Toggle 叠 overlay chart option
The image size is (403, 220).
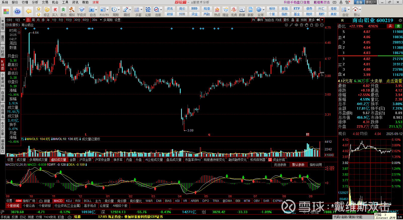pyautogui.click(x=293, y=20)
